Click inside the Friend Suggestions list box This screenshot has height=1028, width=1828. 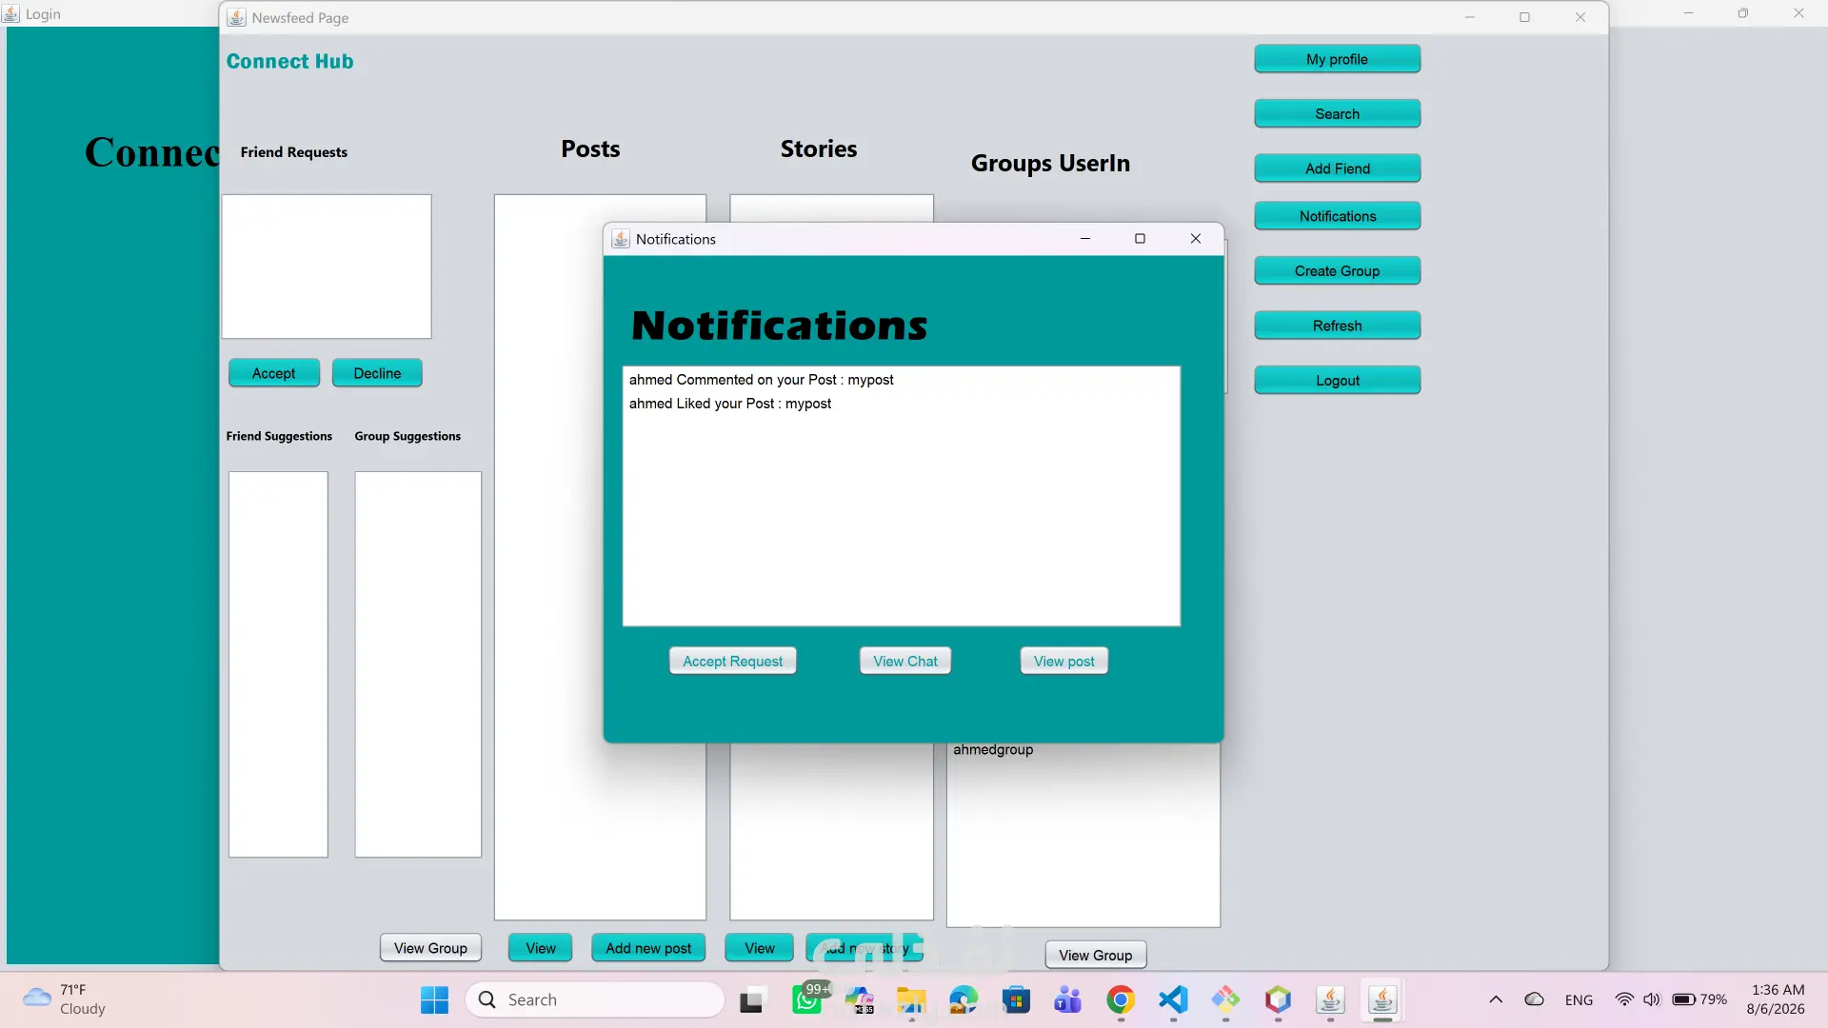[278, 664]
